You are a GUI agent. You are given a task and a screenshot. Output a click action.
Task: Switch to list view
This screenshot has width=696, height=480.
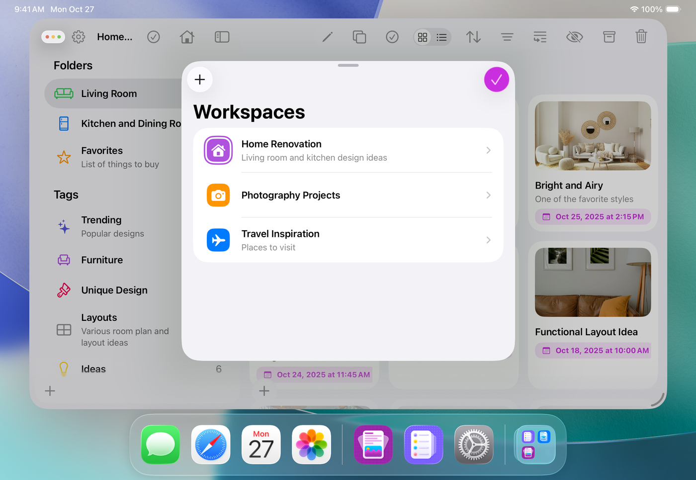coord(441,37)
